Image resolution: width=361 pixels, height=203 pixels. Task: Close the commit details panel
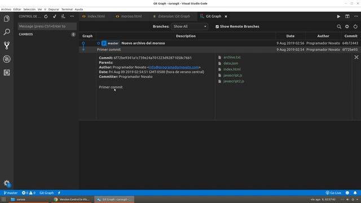356,57
